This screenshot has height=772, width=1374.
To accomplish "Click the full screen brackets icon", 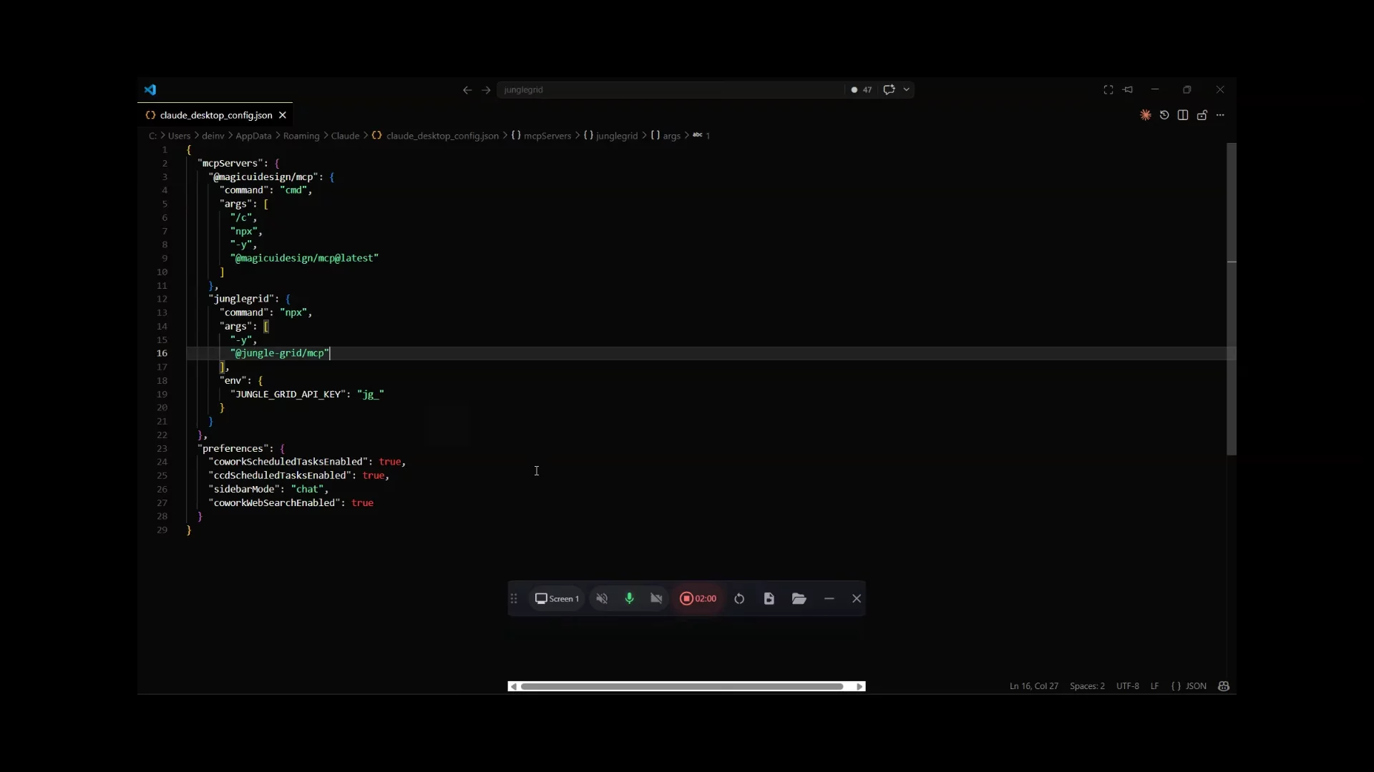I will click(1109, 89).
